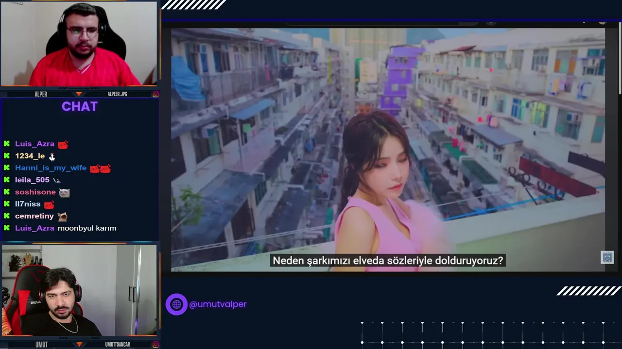This screenshot has width=622, height=349.
Task: Click Alper's webcam feed in red shirt
Action: pyautogui.click(x=79, y=44)
